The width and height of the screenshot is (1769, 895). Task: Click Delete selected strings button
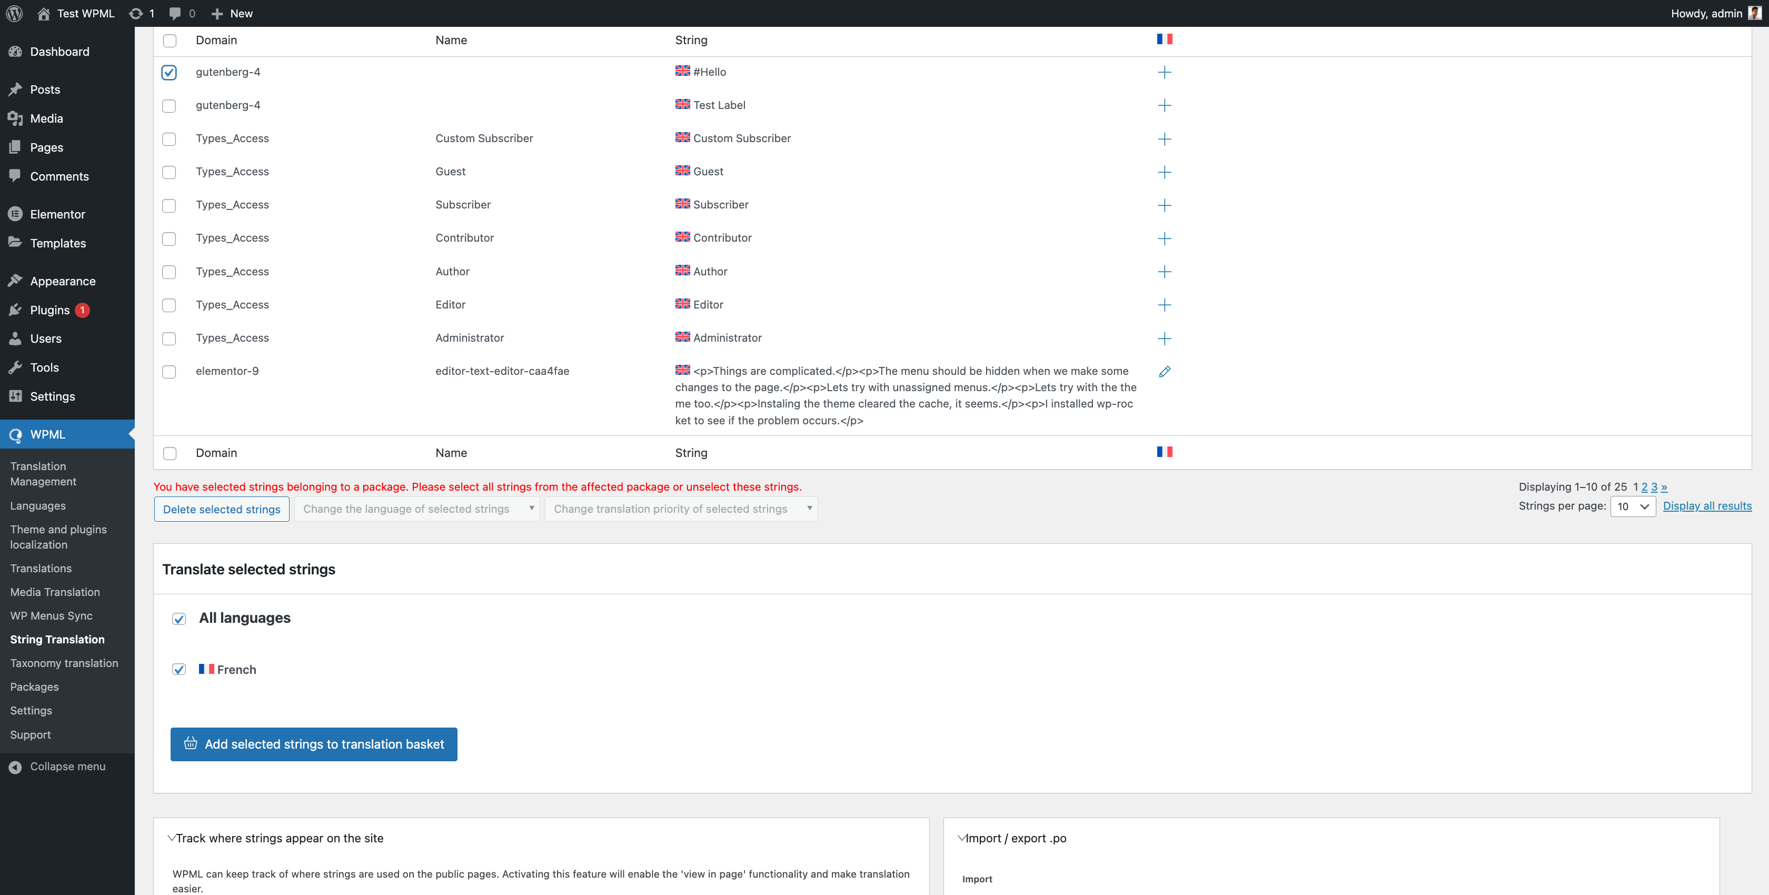(221, 509)
